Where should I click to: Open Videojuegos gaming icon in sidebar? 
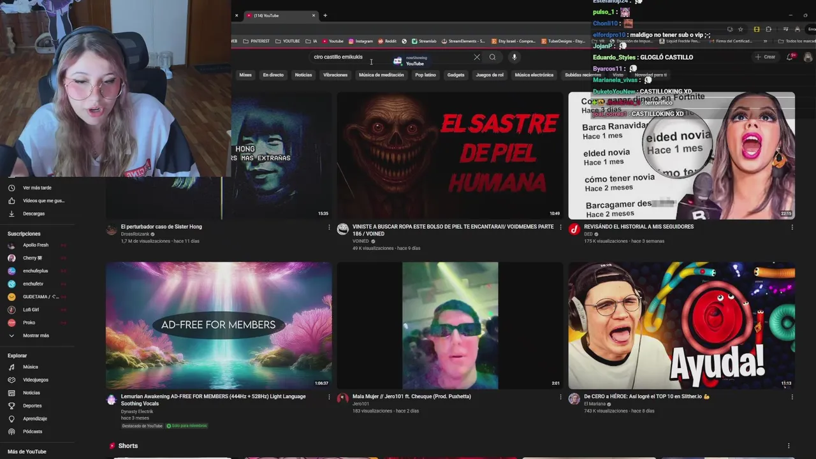(x=11, y=380)
